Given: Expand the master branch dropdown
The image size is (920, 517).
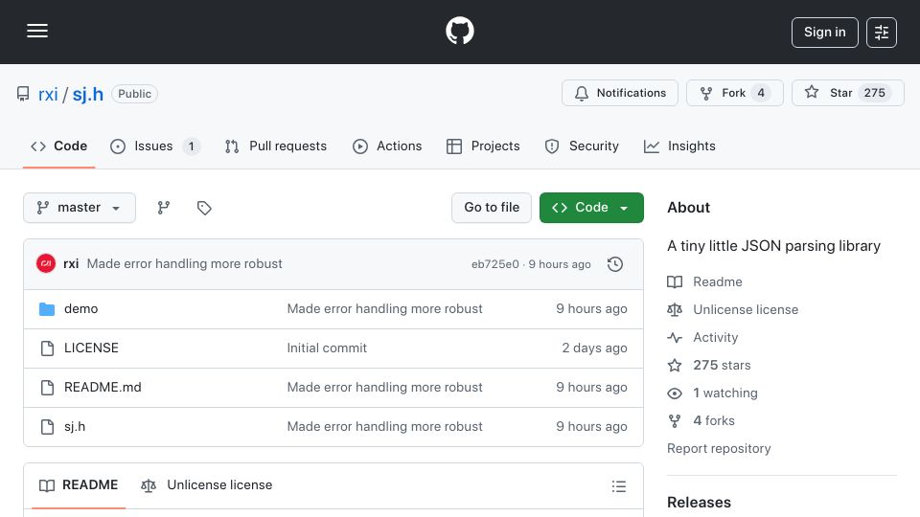Looking at the screenshot, I should [x=80, y=208].
